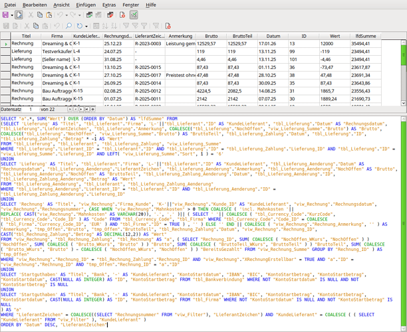Screen dimensions: 407x332
Task: Redo action in the top toolbar
Action: click(x=73, y=15)
